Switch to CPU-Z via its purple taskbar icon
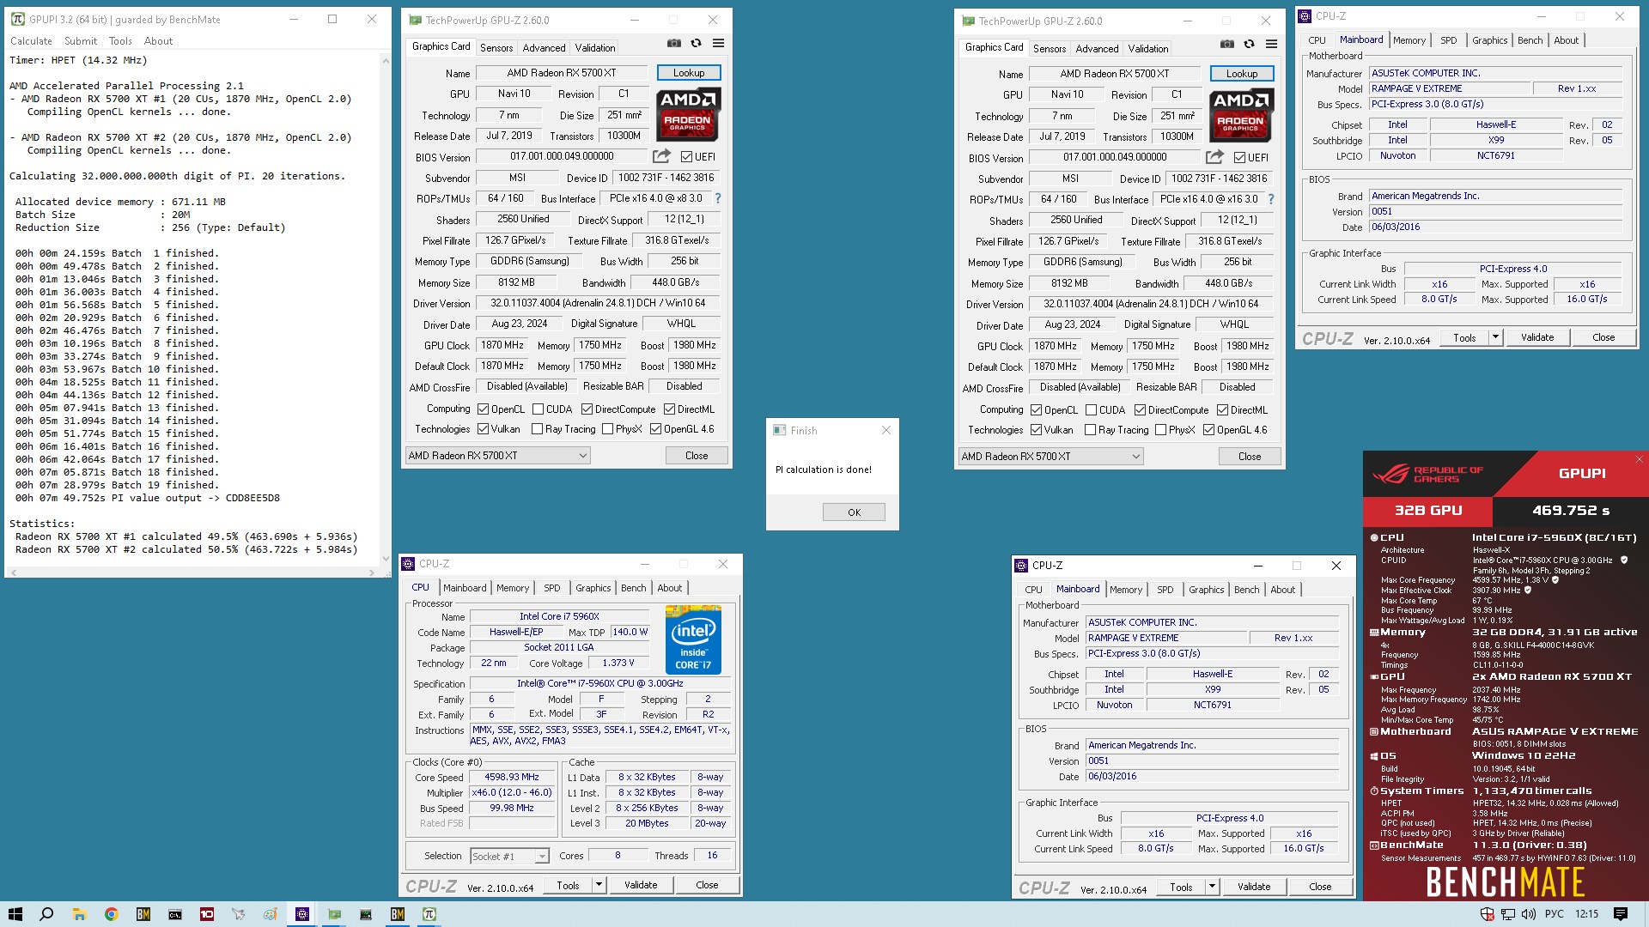 click(302, 914)
